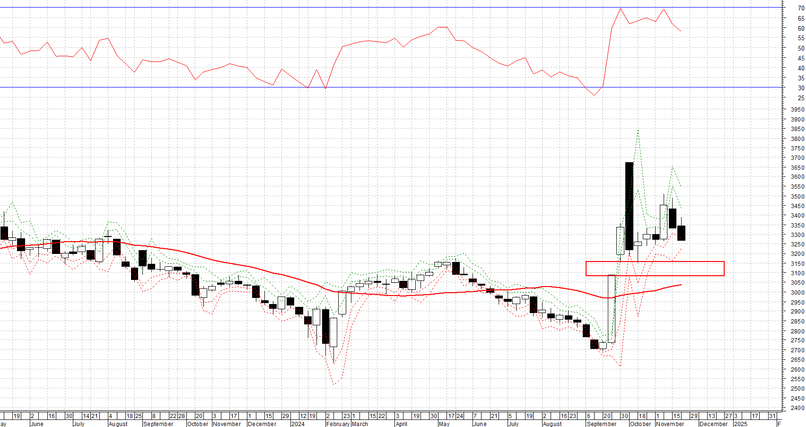Select the 2025 year label on the time axis

(740, 424)
